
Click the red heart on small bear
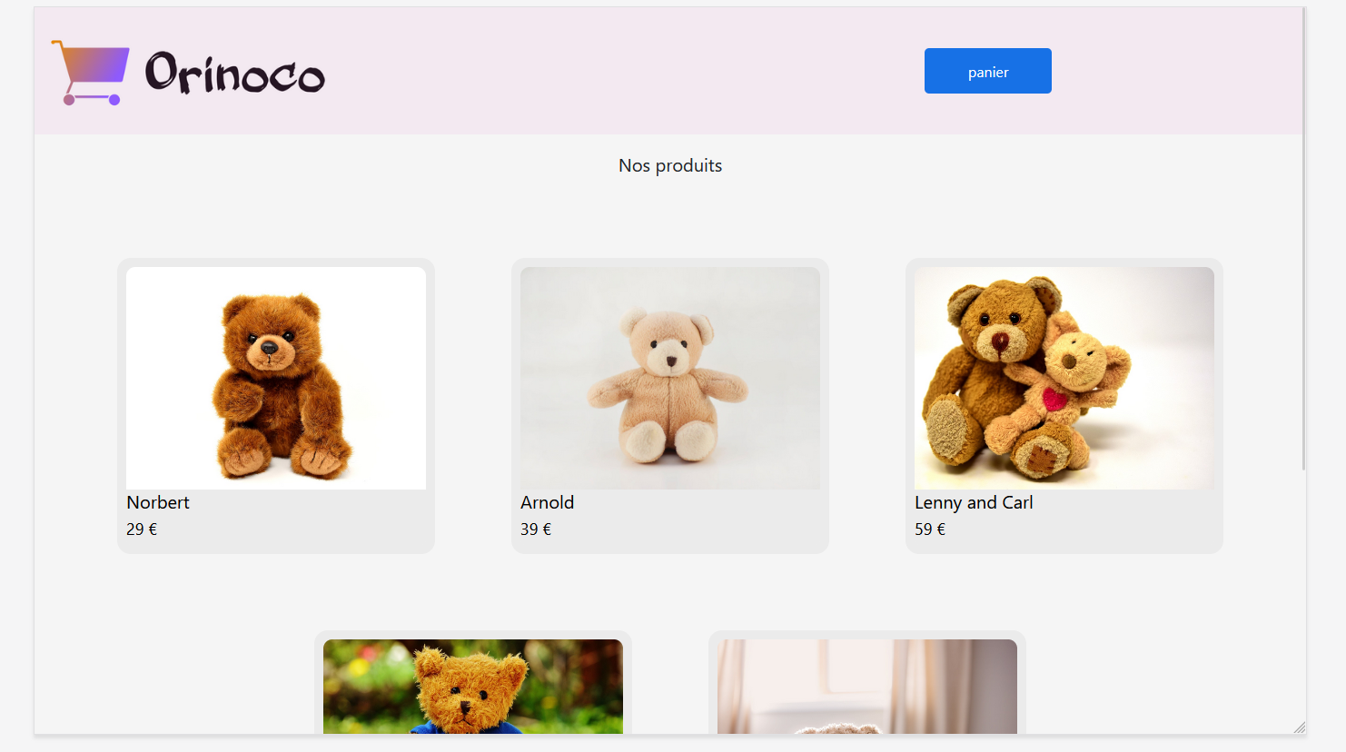pyautogui.click(x=1054, y=398)
